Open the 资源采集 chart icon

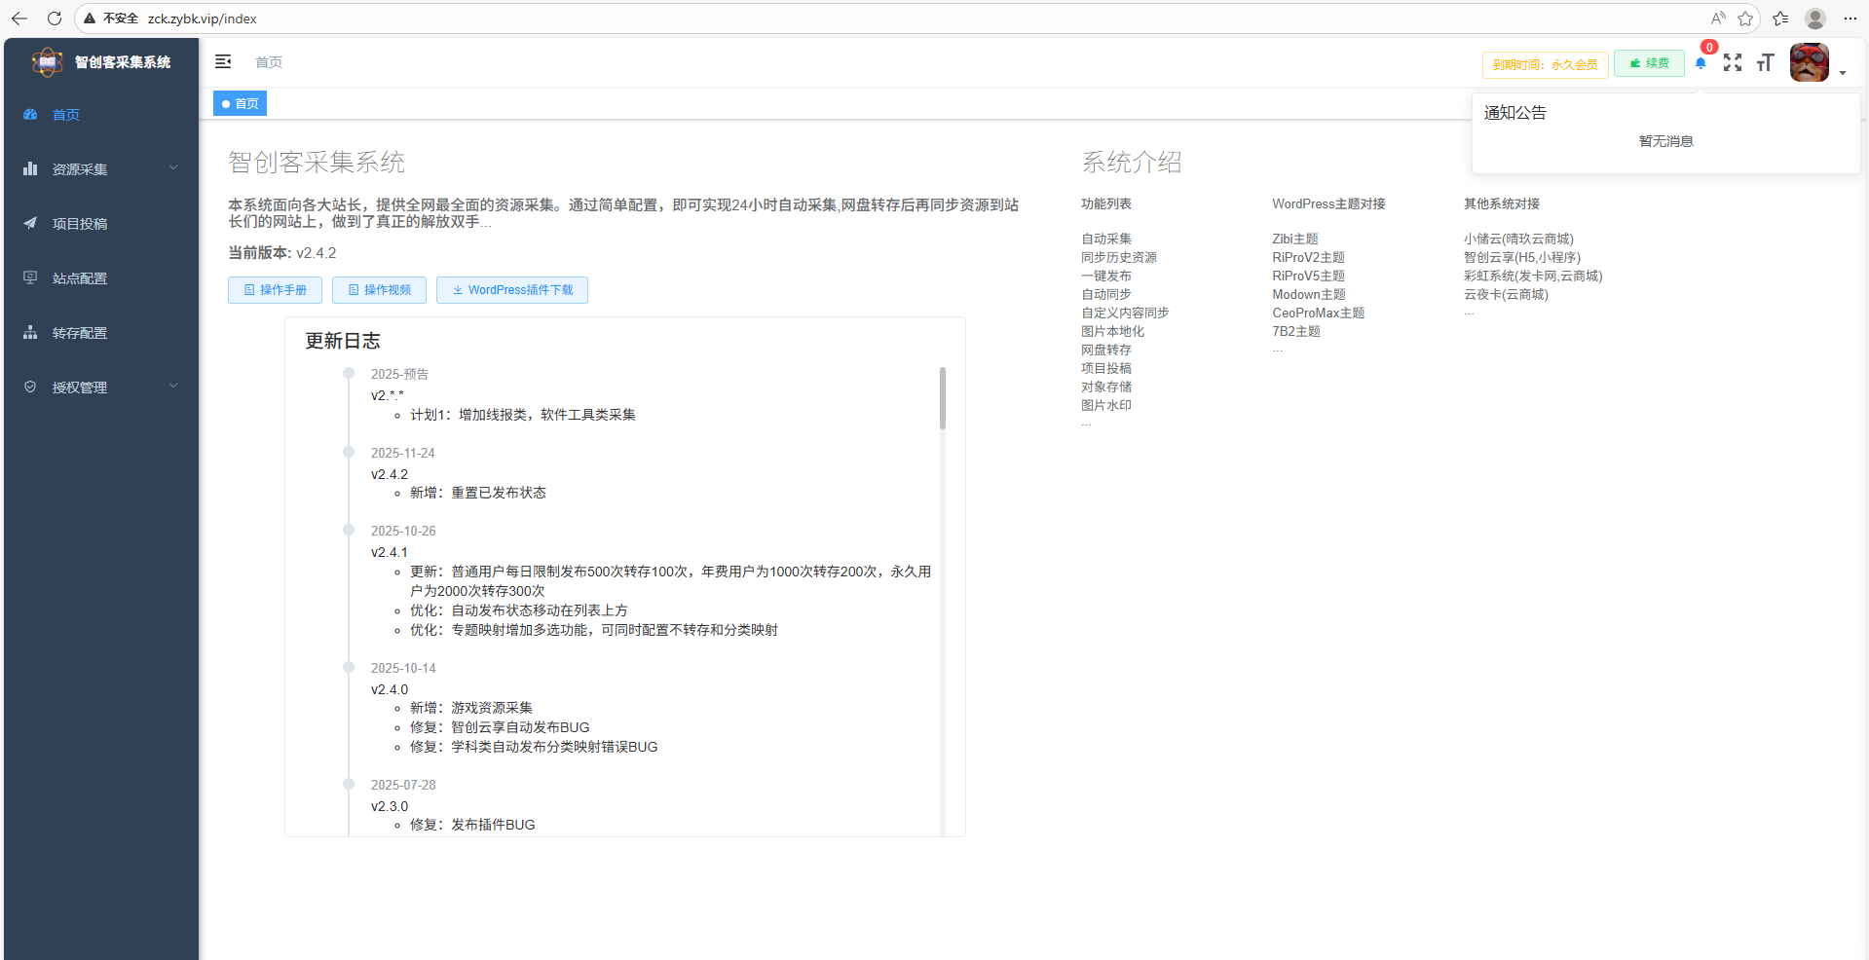tap(30, 168)
